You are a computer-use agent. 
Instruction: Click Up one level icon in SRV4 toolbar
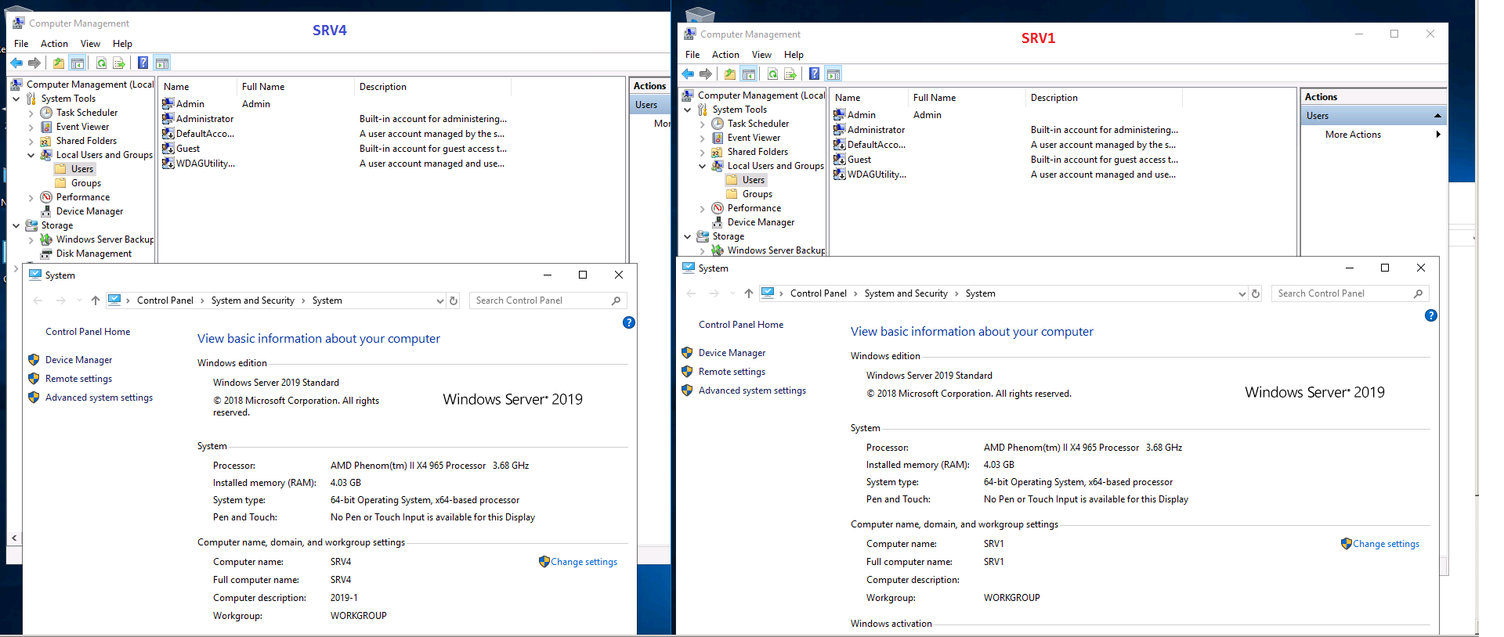(59, 63)
